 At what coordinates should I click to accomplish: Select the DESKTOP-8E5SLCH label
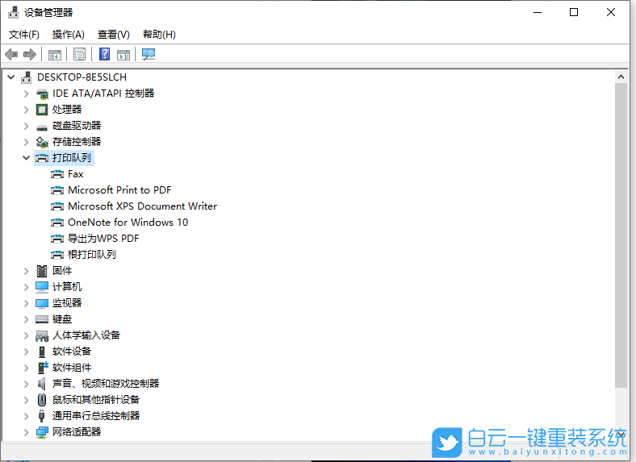point(82,77)
